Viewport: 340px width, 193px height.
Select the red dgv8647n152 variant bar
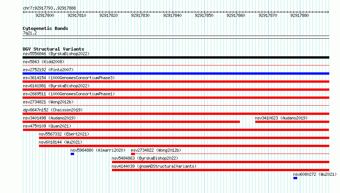point(176,114)
